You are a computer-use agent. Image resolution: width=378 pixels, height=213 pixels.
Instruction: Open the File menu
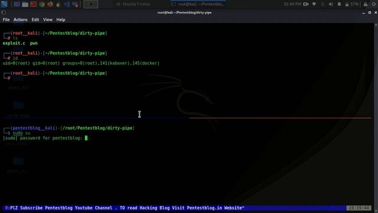click(x=6, y=20)
